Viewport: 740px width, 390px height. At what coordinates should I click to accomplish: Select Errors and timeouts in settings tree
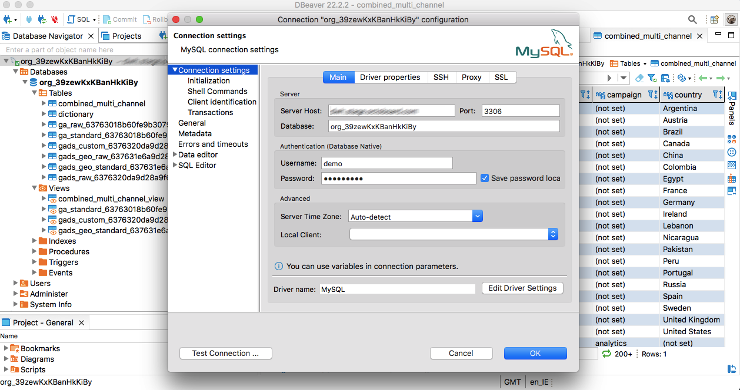tap(213, 144)
